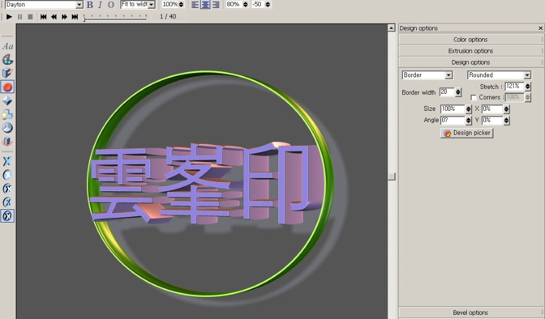Click the Angle value field

tap(452, 120)
